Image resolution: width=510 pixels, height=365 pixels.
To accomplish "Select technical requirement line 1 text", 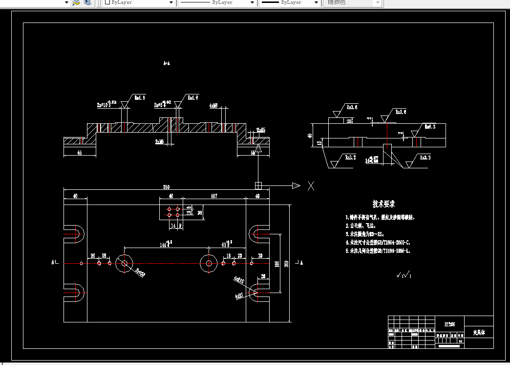I will pyautogui.click(x=380, y=217).
